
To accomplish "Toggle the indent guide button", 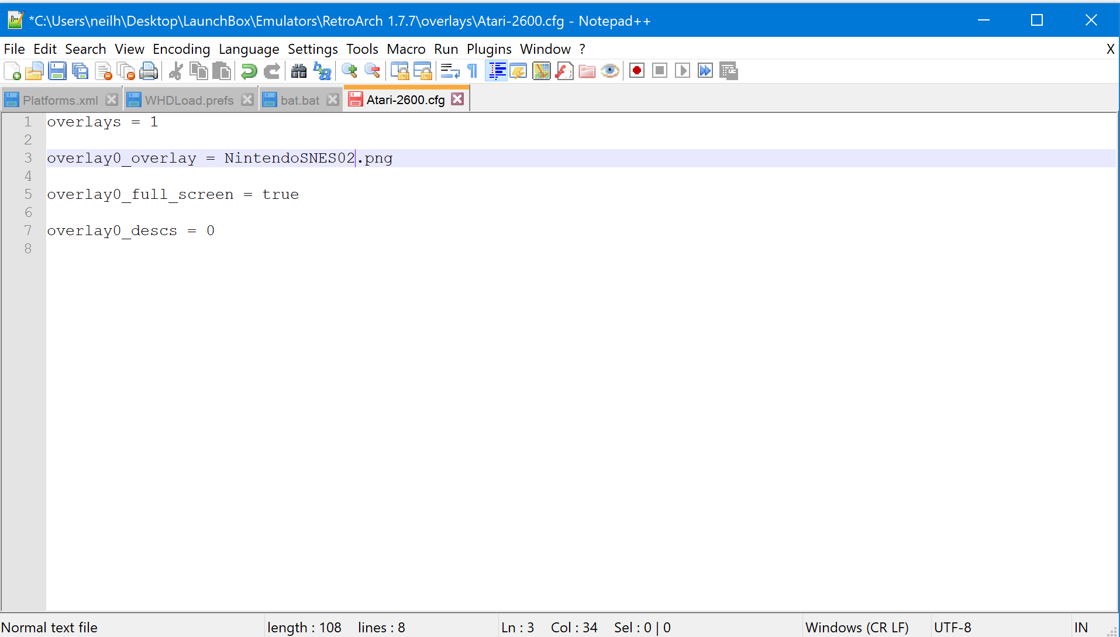I will point(496,71).
